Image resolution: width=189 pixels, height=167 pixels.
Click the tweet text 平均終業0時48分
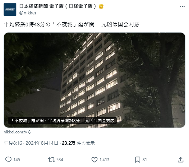(x=24, y=24)
